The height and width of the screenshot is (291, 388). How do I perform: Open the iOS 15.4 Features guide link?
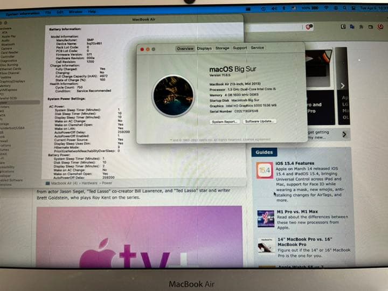click(x=295, y=163)
